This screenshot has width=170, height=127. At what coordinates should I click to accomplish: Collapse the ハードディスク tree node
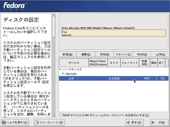coord(60,69)
